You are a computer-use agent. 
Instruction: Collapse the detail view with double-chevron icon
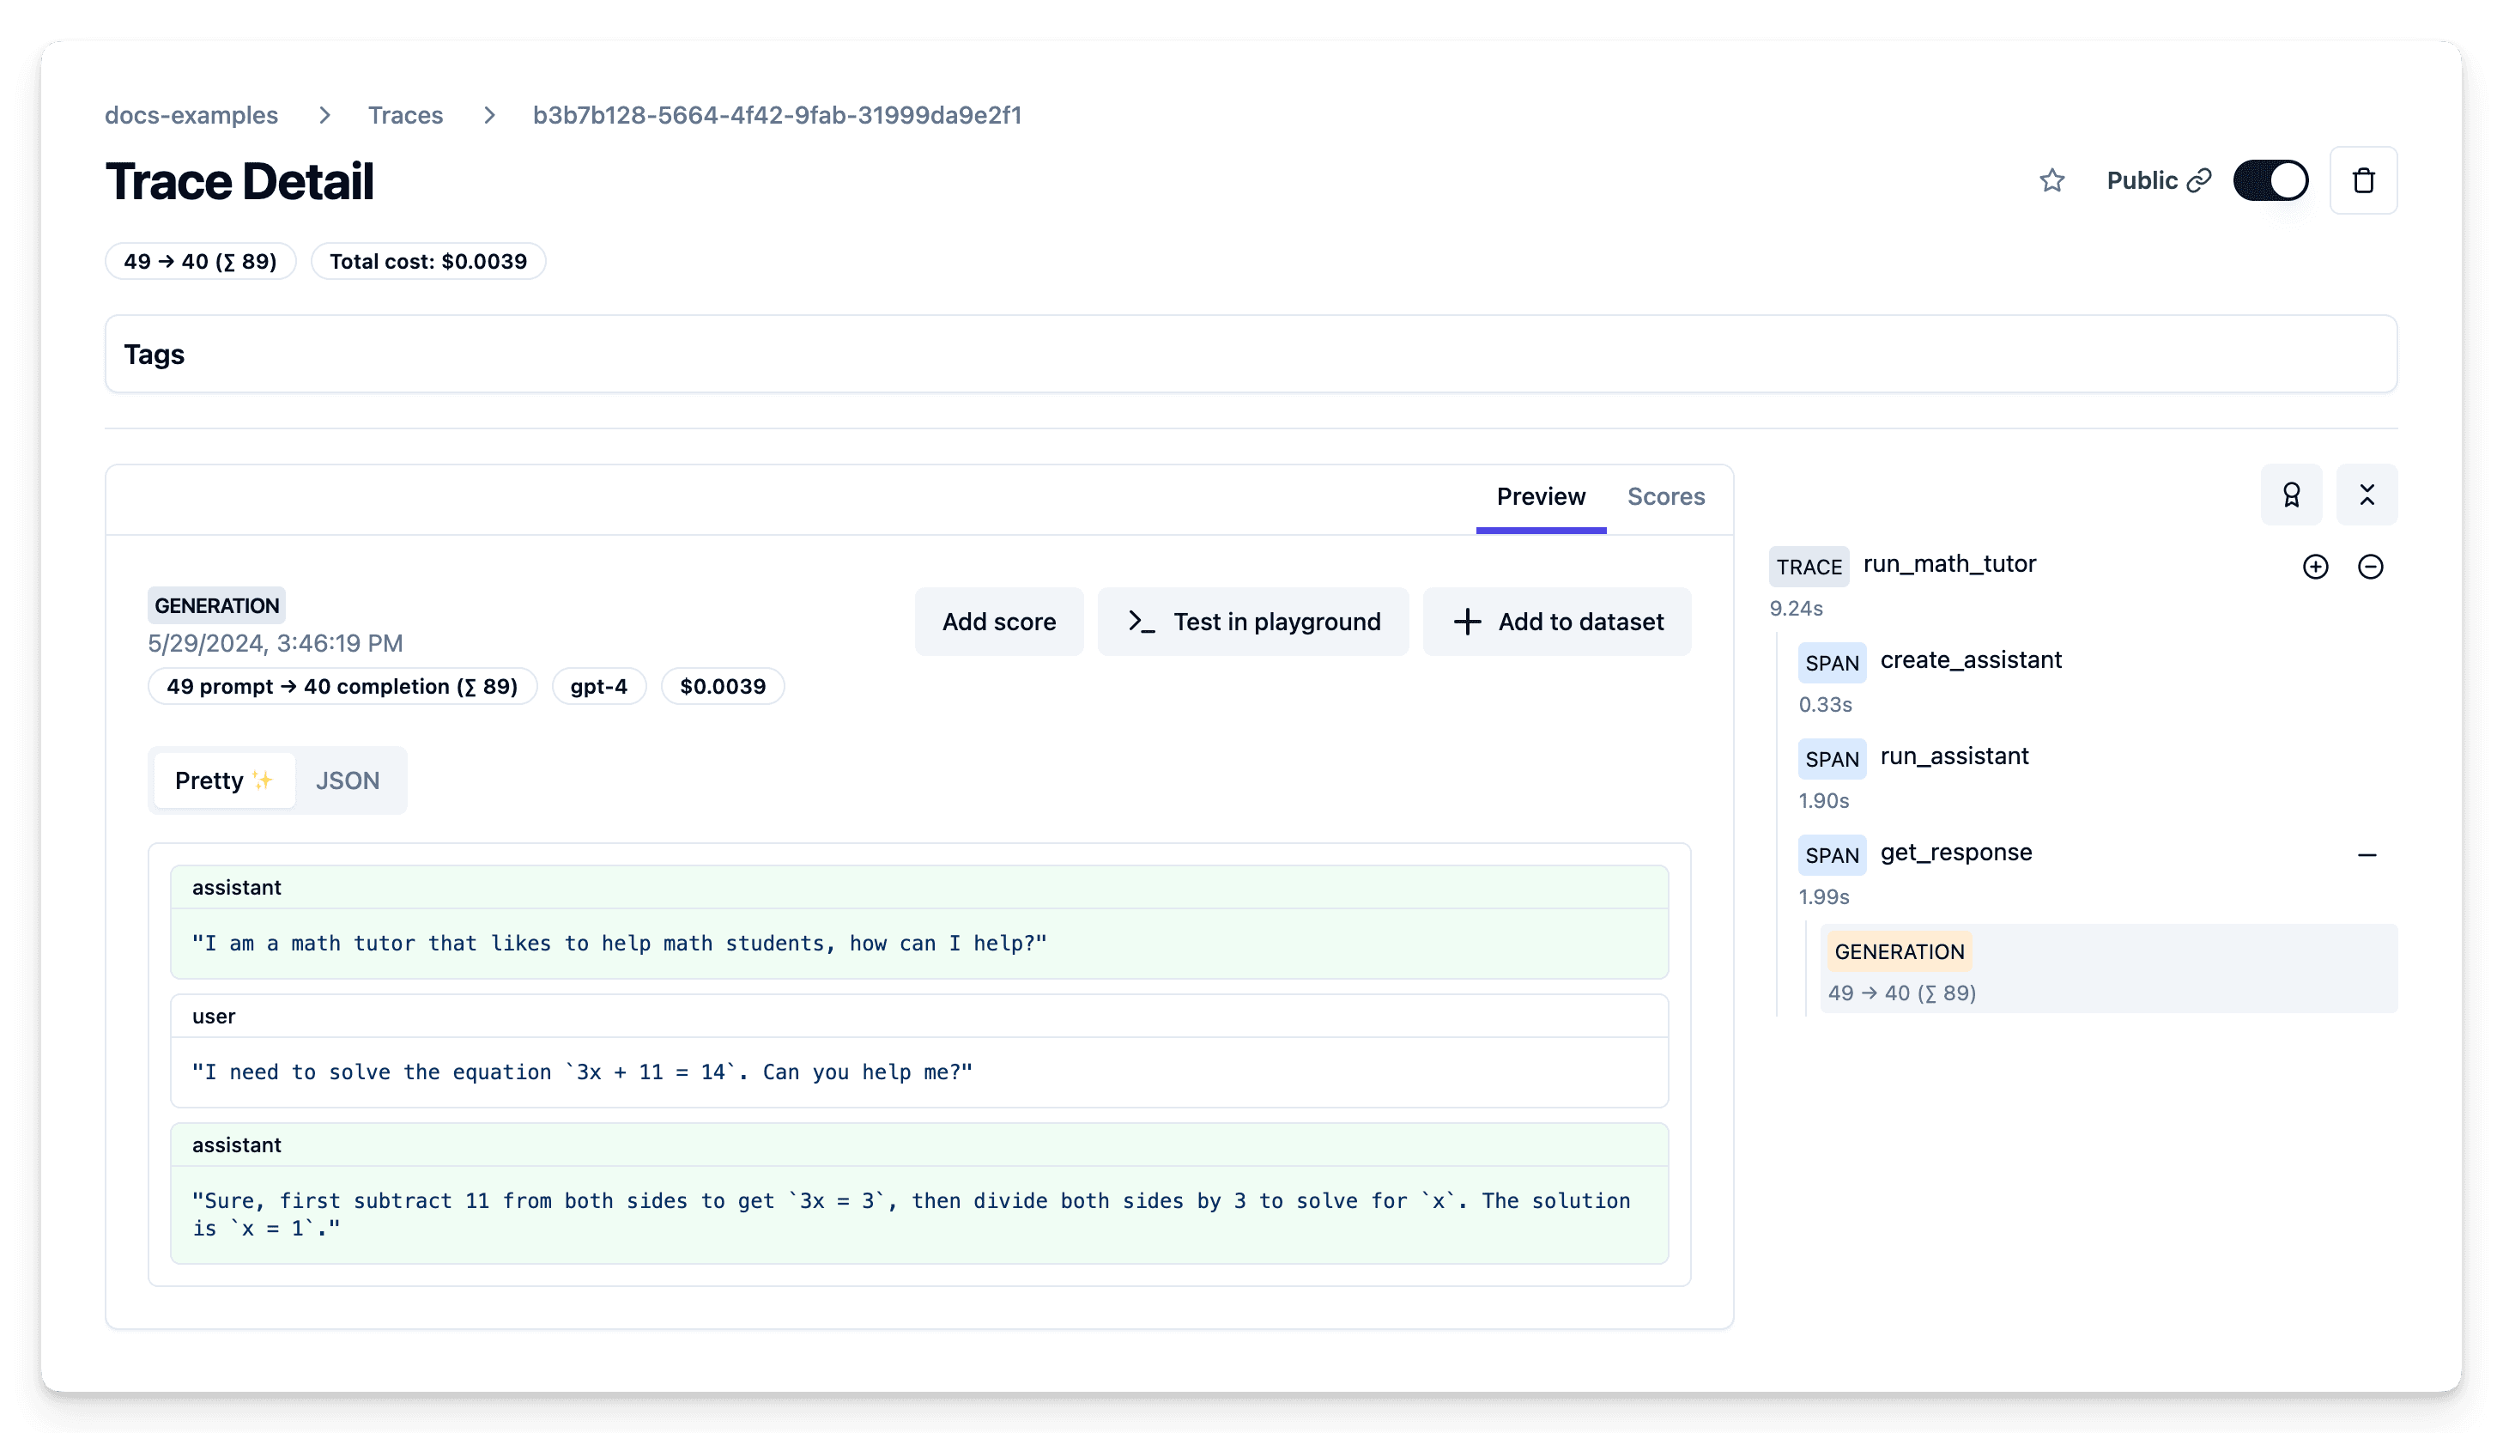(x=2368, y=495)
